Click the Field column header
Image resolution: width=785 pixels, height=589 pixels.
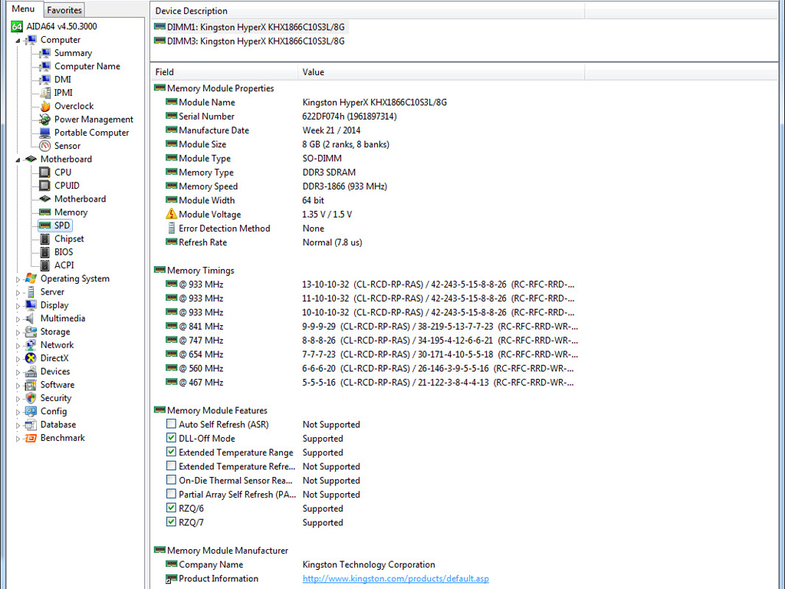[224, 72]
